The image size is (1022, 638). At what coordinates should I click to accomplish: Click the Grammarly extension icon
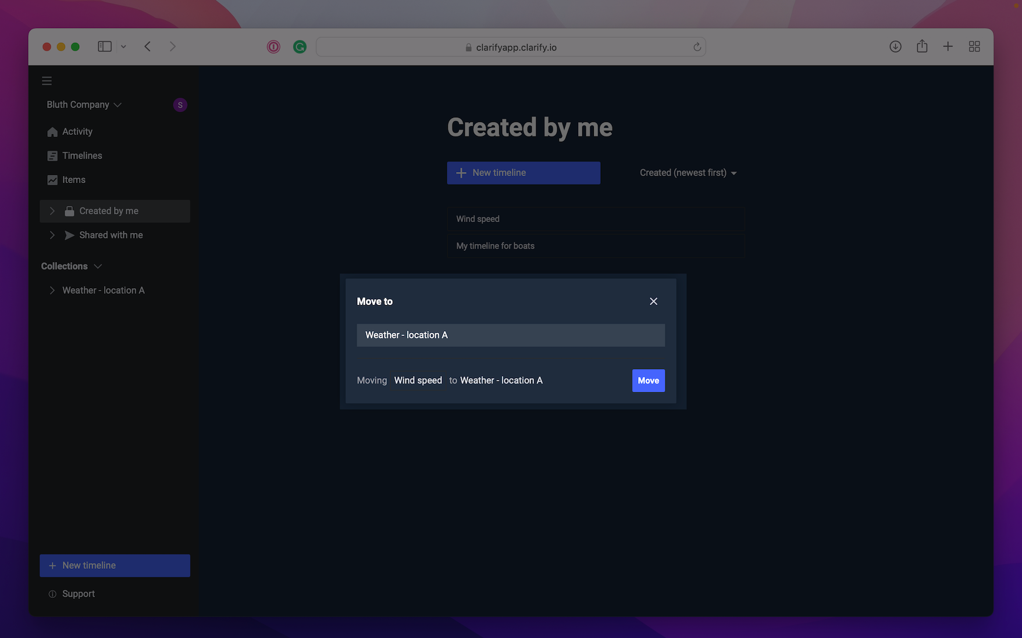(x=300, y=47)
